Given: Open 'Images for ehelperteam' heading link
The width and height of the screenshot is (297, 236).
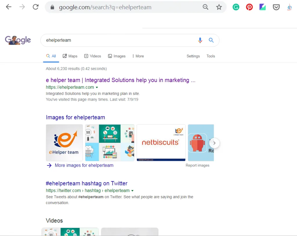Looking at the screenshot, I should point(75,117).
